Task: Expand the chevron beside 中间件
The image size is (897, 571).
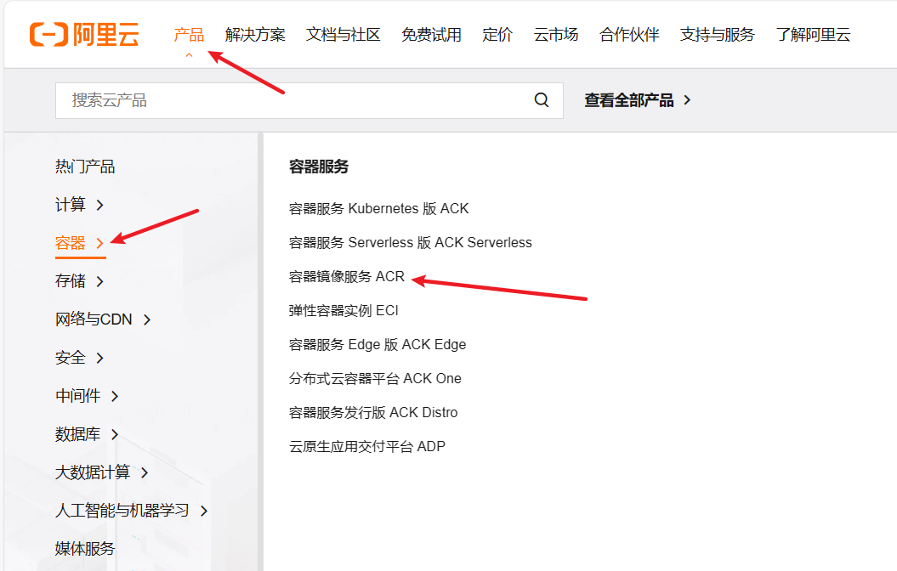Action: 115,396
